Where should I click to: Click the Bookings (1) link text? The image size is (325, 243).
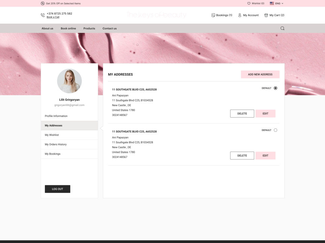224,15
